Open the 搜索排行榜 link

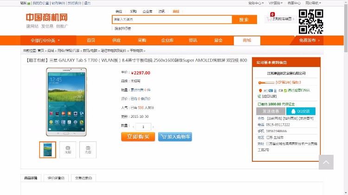[122, 29]
